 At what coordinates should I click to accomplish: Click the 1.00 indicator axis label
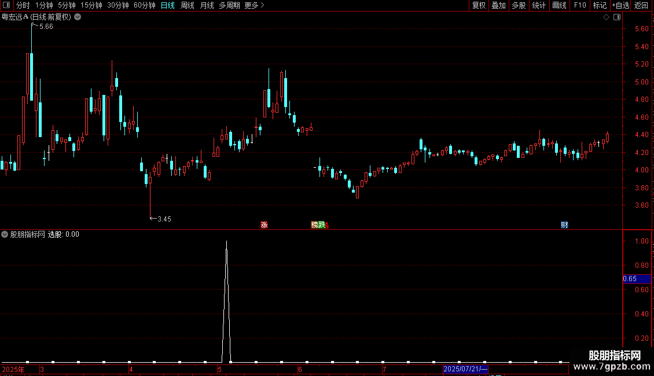coord(641,241)
